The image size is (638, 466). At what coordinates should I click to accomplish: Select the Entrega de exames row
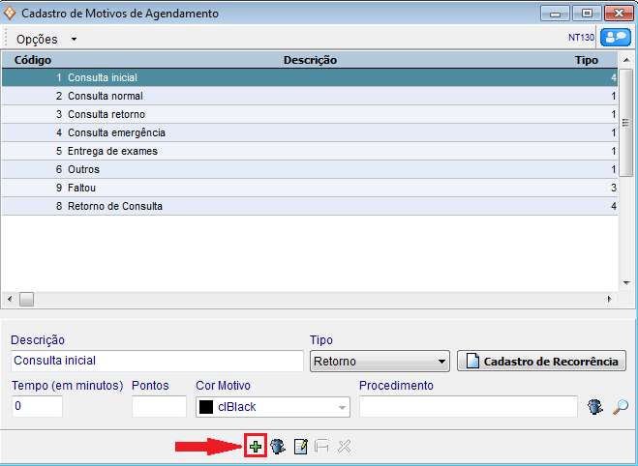coord(112,151)
